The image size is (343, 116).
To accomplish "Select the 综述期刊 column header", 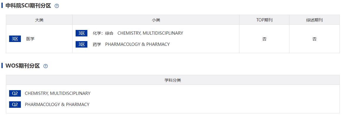I will (314, 20).
